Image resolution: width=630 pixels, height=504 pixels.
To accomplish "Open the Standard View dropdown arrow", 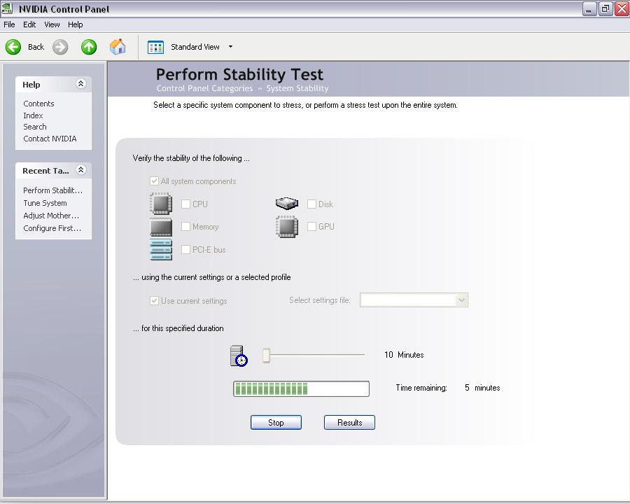I will coord(230,47).
